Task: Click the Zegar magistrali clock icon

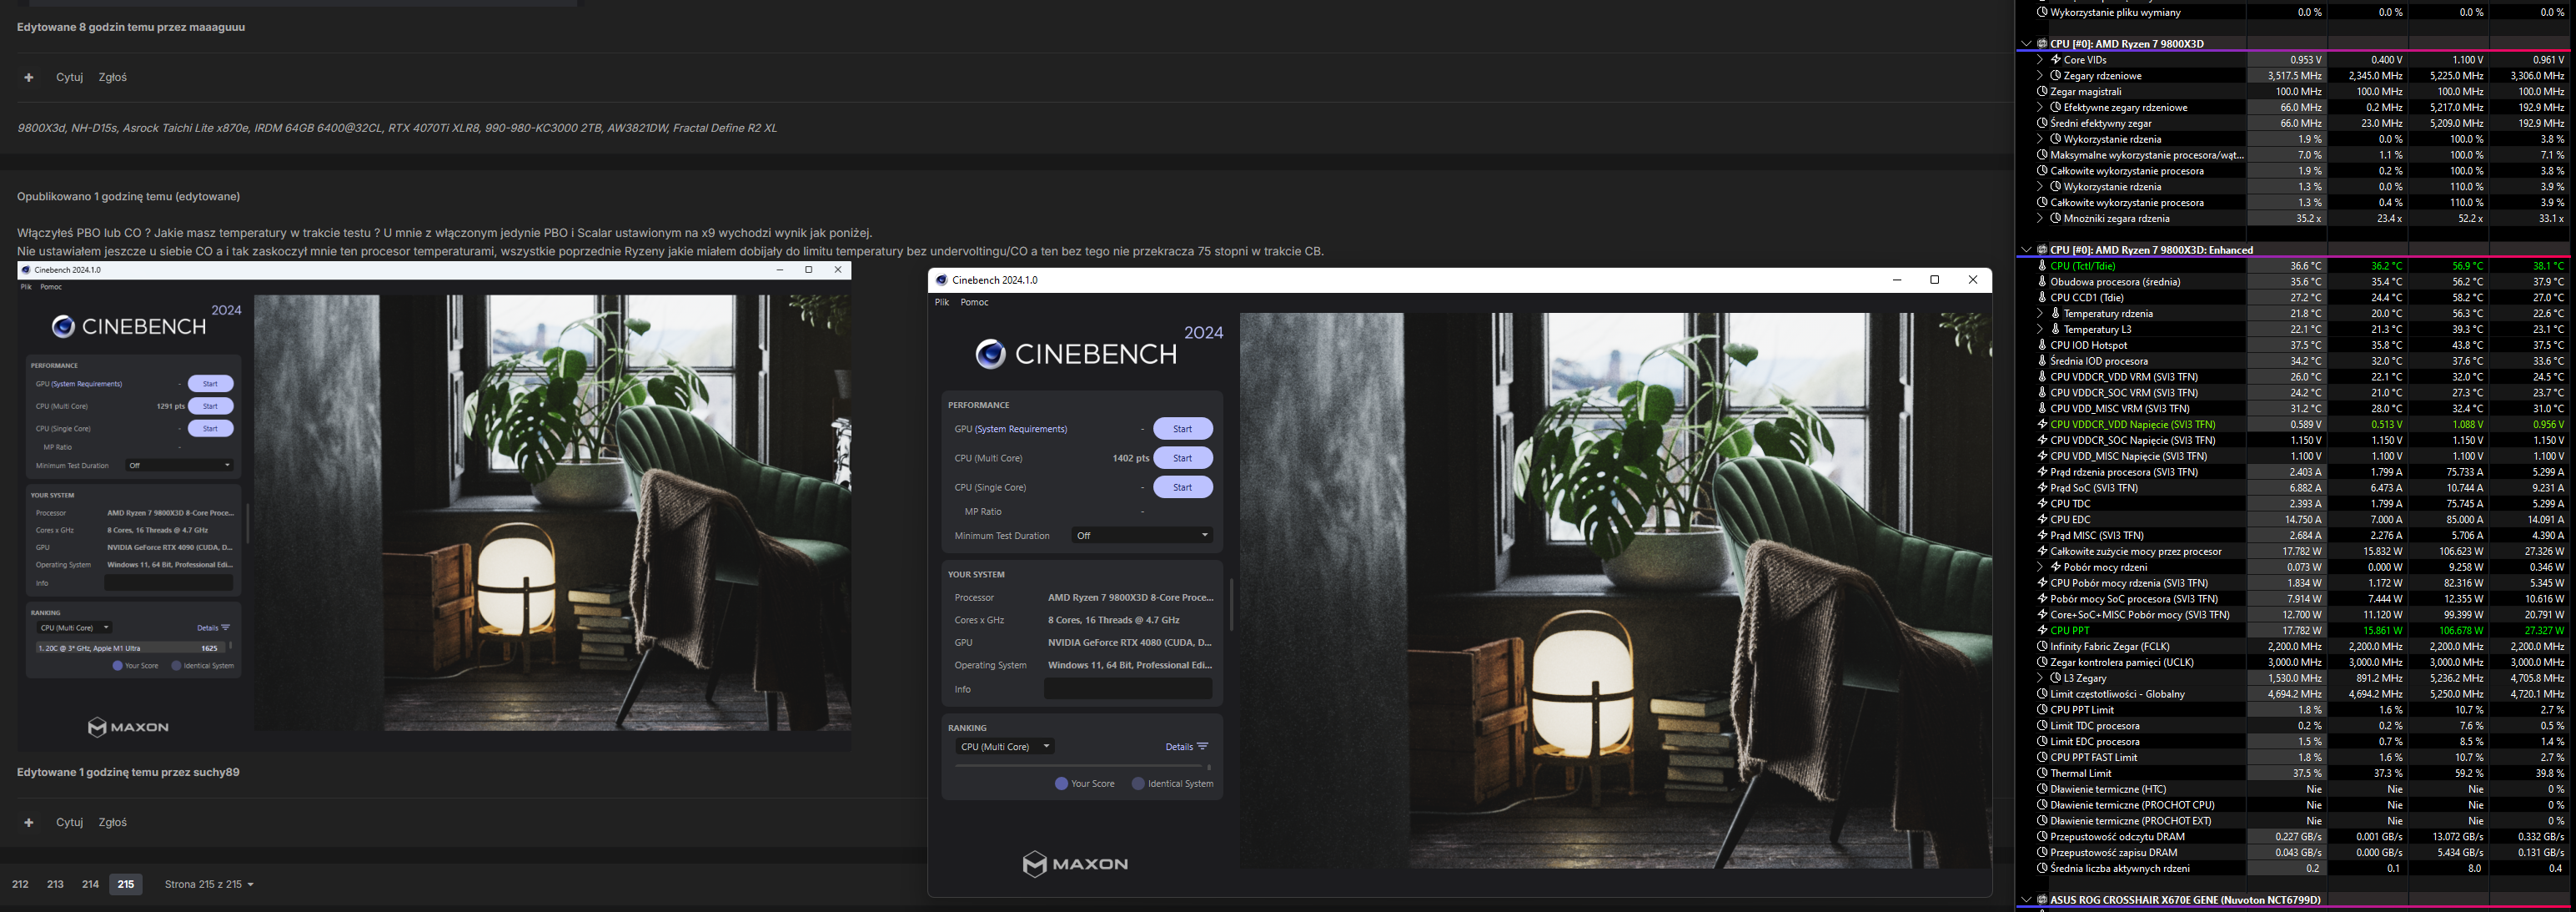Action: coord(2042,91)
